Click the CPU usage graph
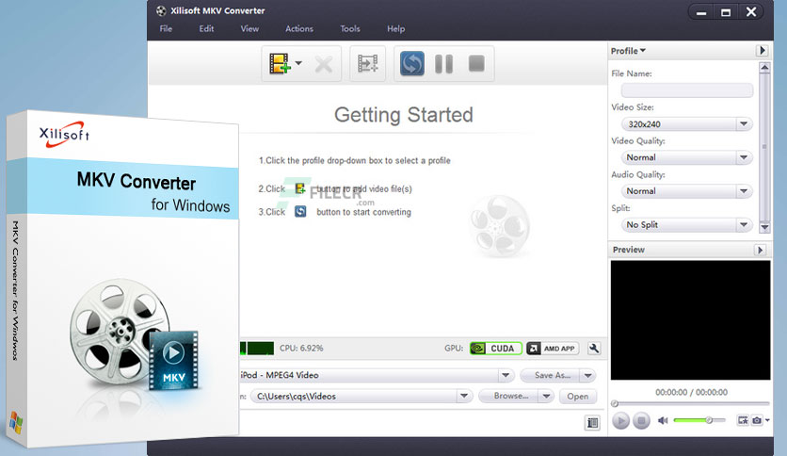Screen dimensions: 787x456 coord(257,348)
